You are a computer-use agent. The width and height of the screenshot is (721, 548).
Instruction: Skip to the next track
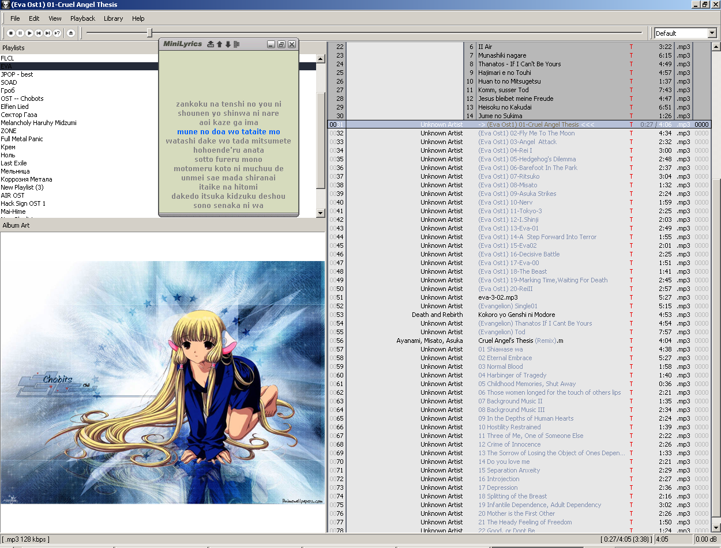(x=47, y=33)
